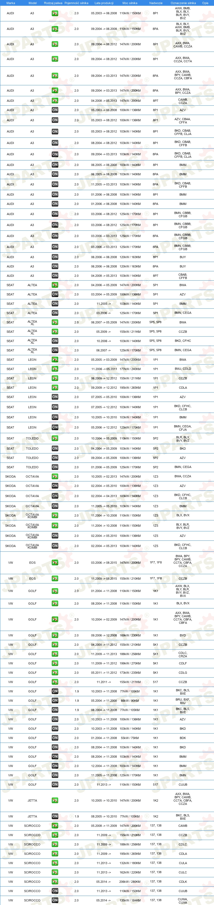
Task: Click the 135kW / 184KM power cell
Action: (x=130, y=900)
